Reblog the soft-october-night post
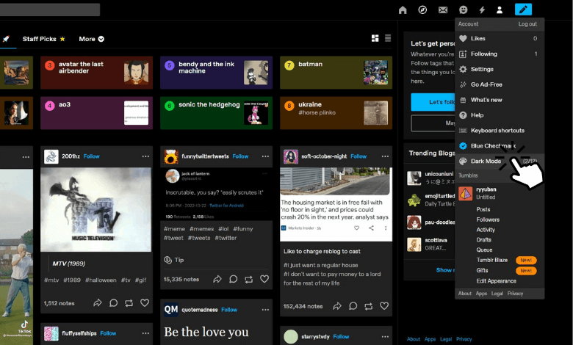The width and height of the screenshot is (573, 345). (368, 306)
